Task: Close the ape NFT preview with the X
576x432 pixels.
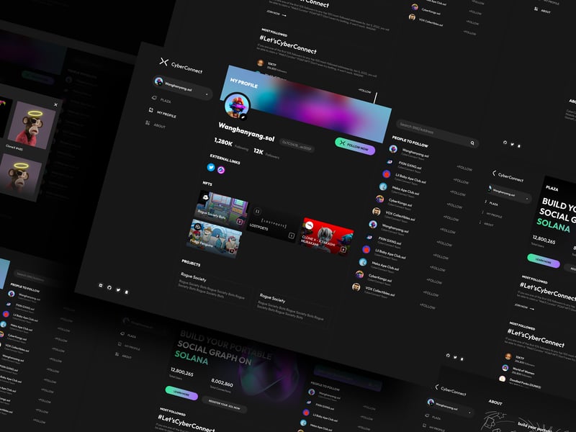Action: [55, 104]
